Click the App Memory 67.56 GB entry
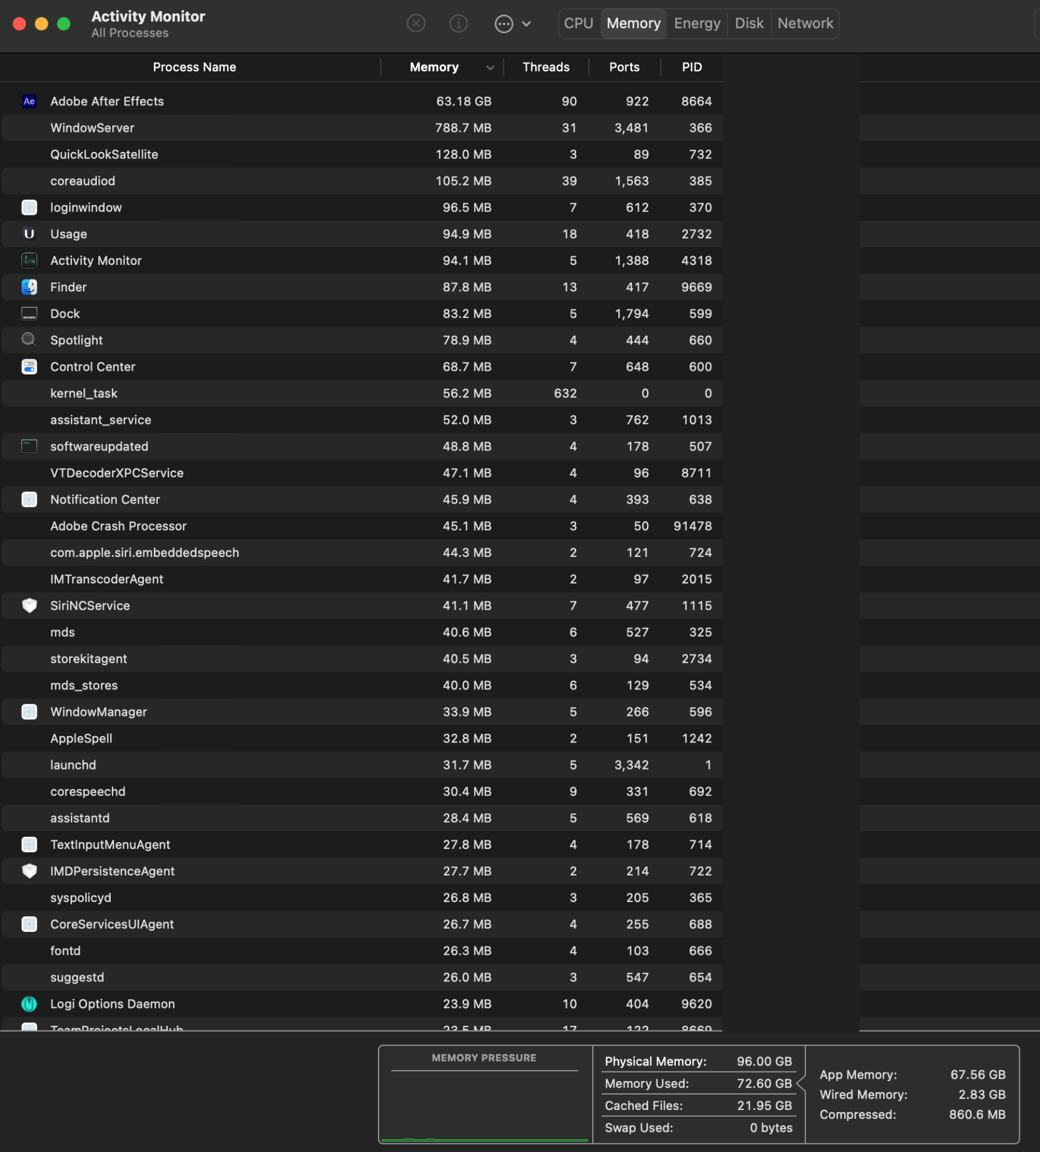 click(x=912, y=1075)
